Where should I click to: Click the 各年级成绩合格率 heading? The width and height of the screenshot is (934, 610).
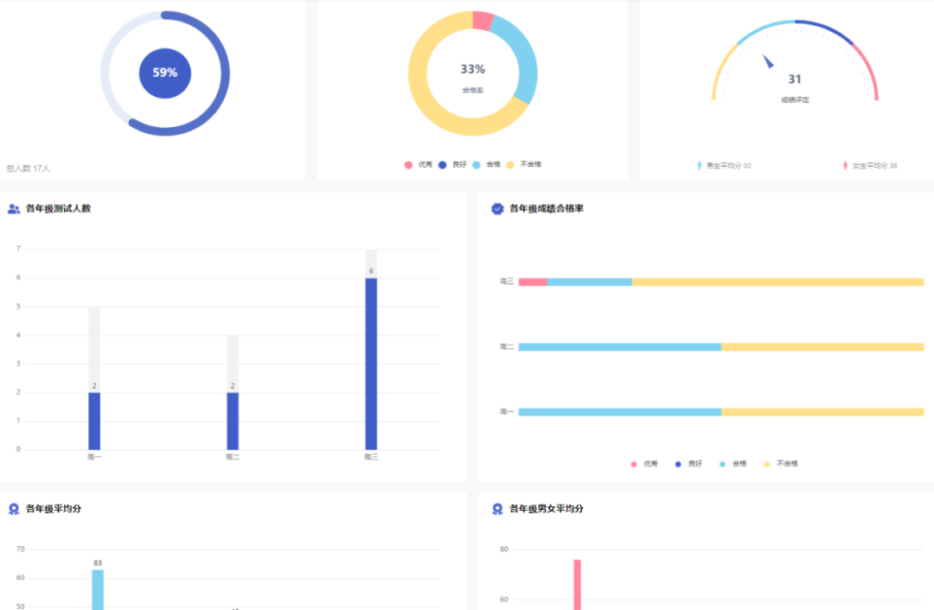(547, 208)
